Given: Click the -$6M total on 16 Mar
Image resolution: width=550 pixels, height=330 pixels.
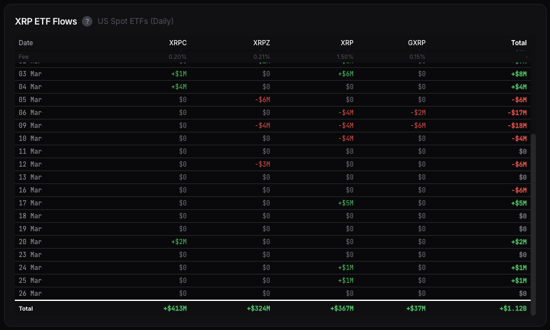Looking at the screenshot, I should [519, 191].
